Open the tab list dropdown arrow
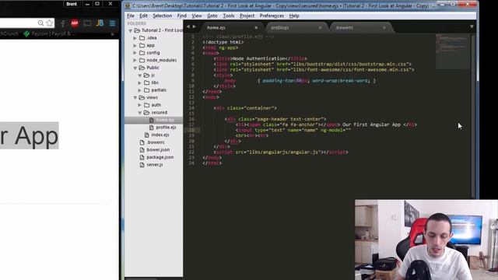 (472, 27)
